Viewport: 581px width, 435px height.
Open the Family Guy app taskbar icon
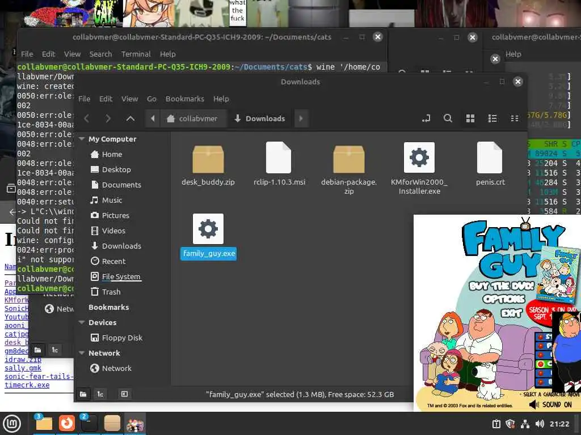[x=135, y=424]
